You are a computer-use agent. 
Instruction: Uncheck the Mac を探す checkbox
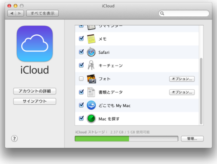pos(81,118)
